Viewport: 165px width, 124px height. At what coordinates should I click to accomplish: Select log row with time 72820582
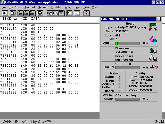pyautogui.click(x=39, y=72)
